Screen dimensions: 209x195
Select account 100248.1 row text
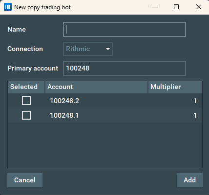pos(64,115)
